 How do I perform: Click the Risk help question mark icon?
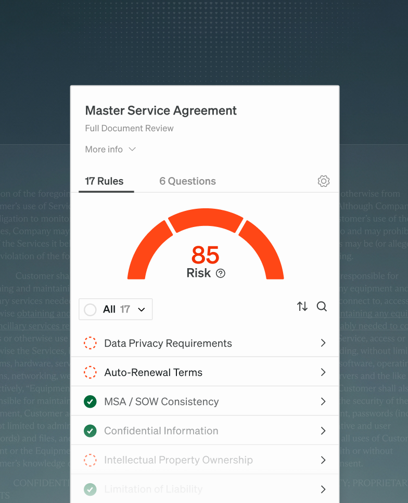[x=221, y=273]
